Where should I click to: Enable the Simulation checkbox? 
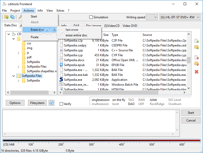(x=91, y=17)
